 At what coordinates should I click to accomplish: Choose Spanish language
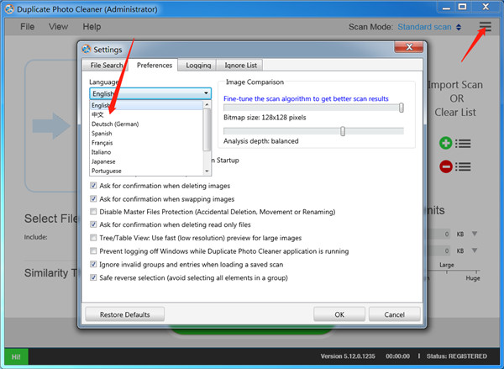point(146,133)
